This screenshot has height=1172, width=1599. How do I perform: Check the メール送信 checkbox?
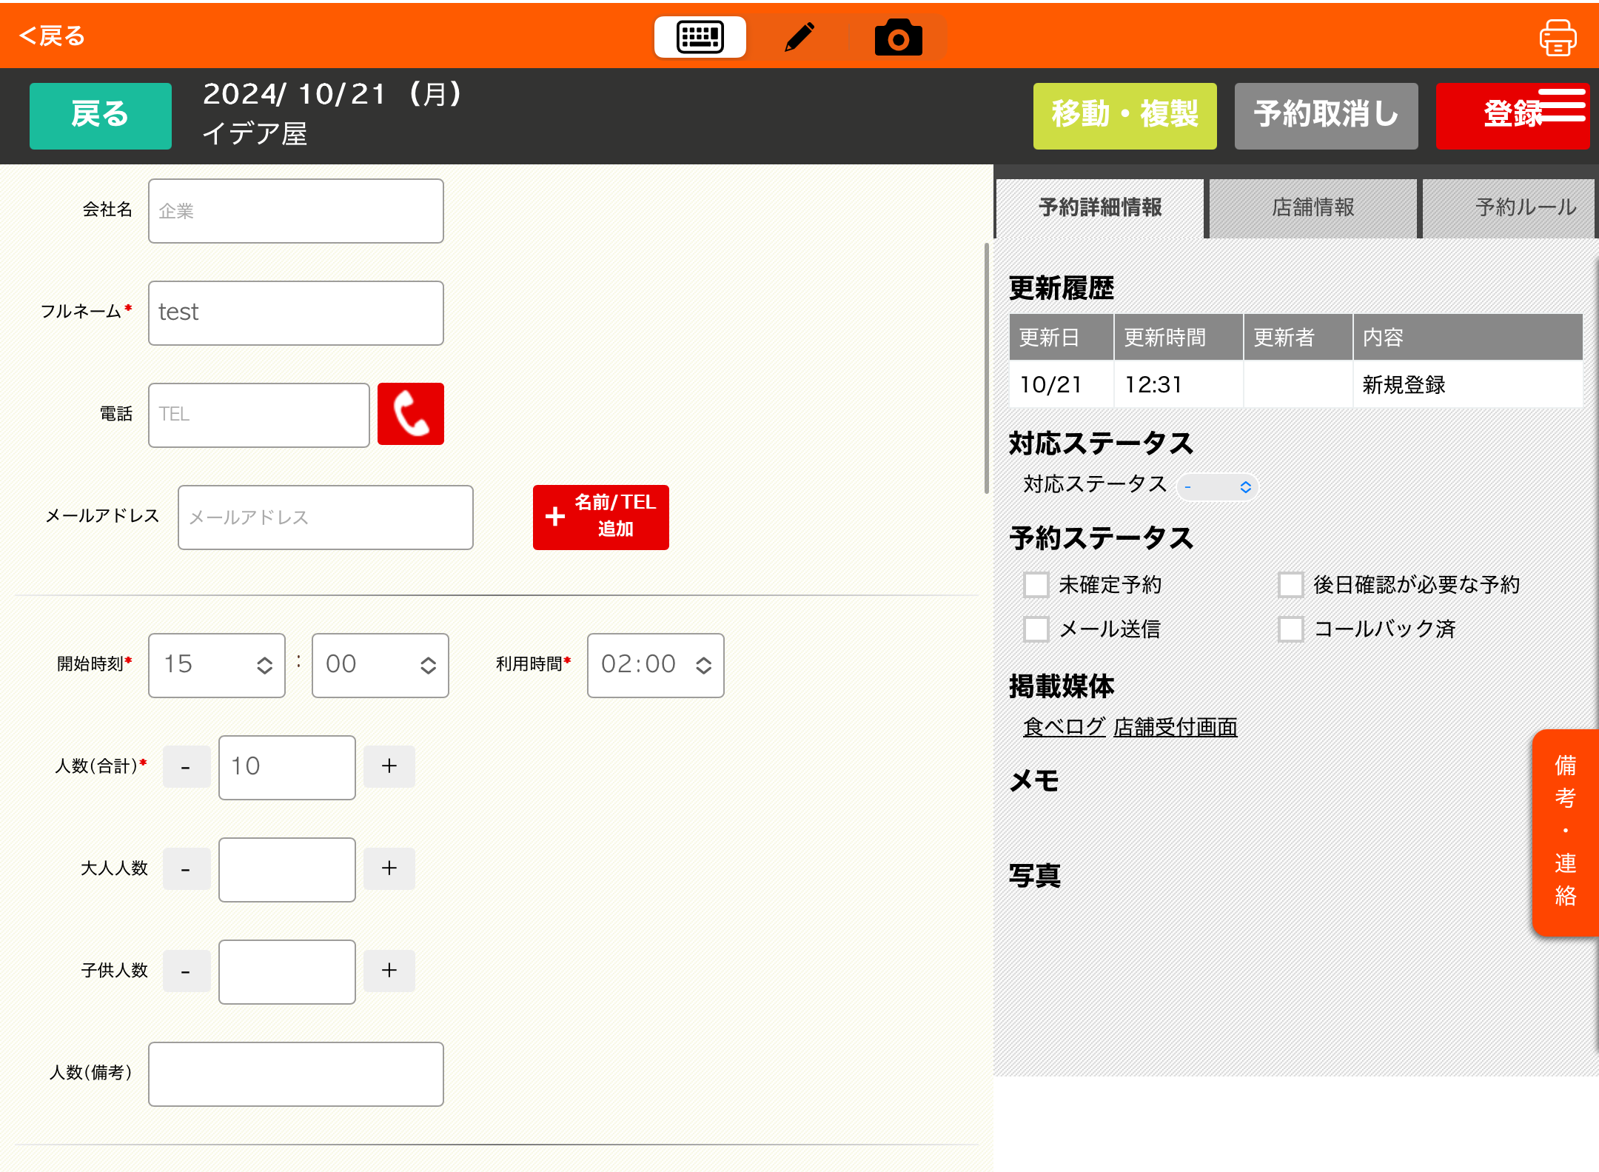tap(1036, 629)
